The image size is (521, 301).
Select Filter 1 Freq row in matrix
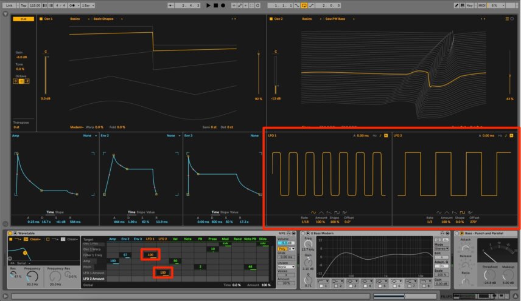93,255
